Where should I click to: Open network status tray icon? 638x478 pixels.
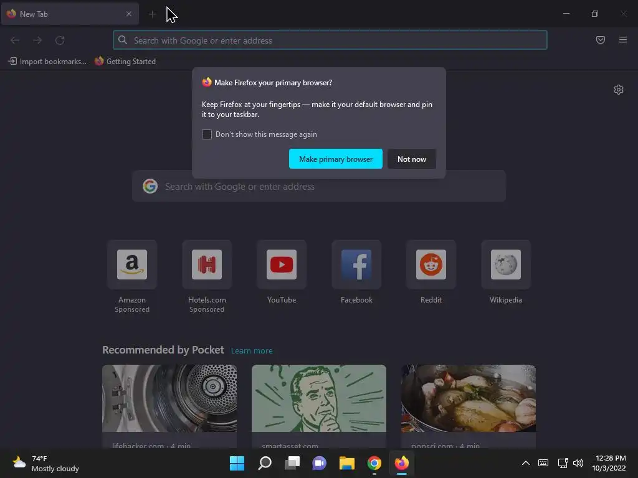[x=563, y=463]
